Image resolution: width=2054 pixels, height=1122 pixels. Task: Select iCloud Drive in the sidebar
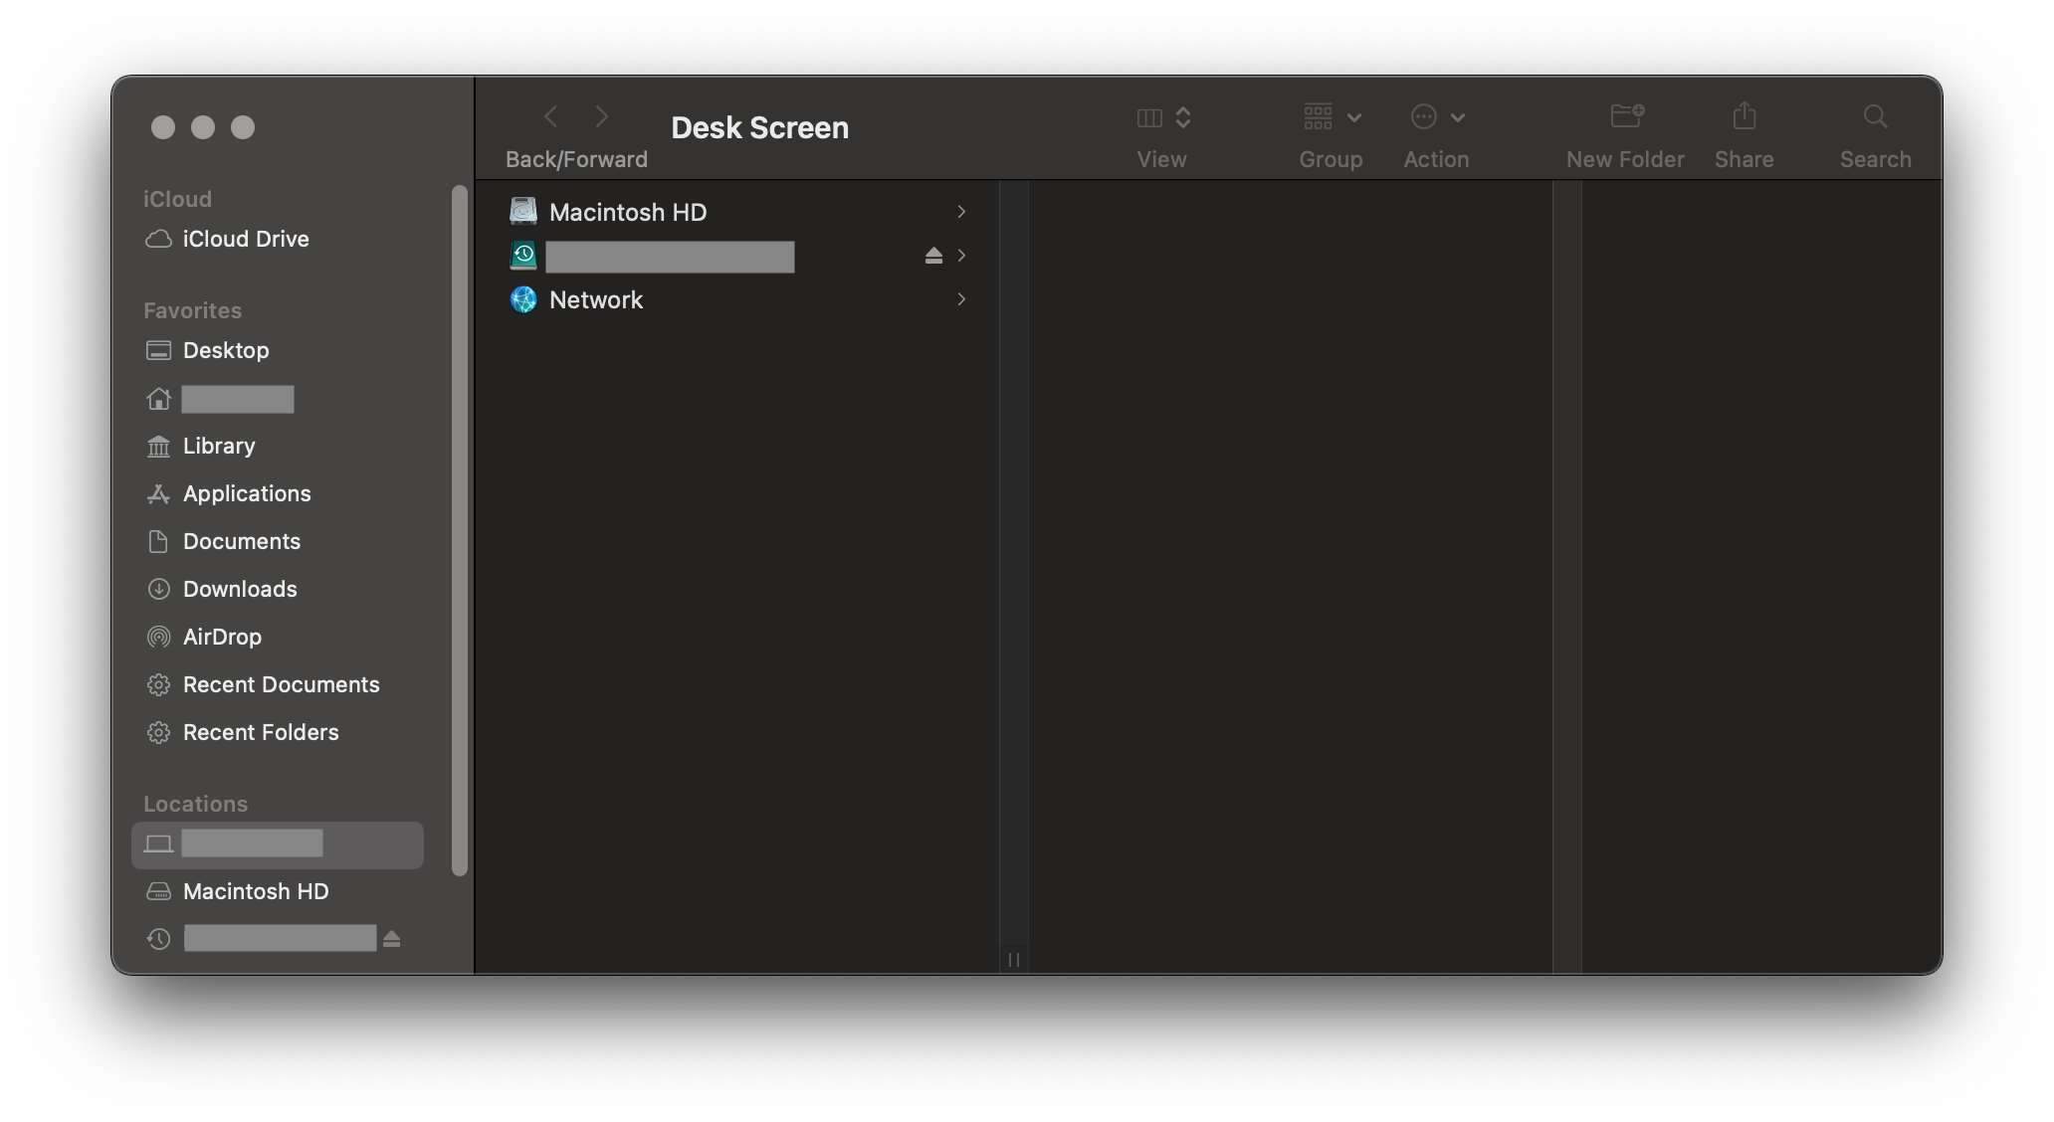pos(245,239)
